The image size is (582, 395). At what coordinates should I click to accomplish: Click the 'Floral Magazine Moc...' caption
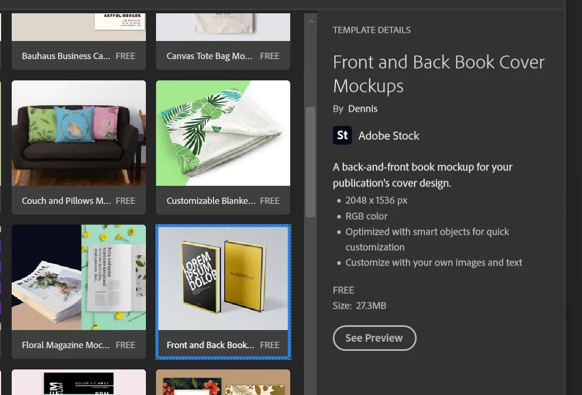[65, 345]
